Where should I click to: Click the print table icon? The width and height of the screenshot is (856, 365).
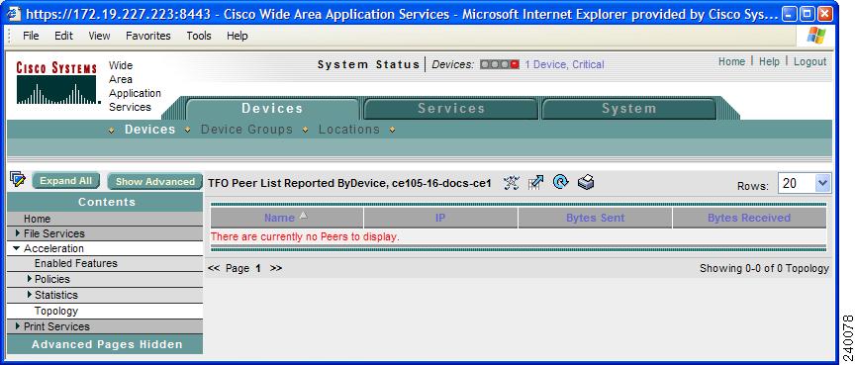click(586, 182)
